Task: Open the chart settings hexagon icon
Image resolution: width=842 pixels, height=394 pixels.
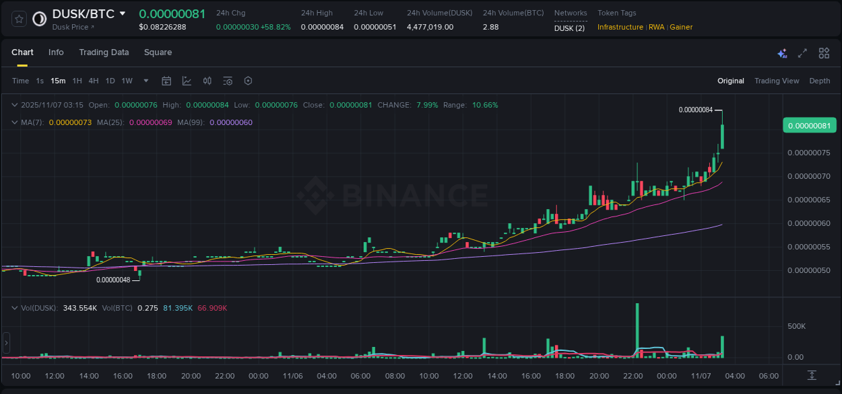Action: [248, 81]
